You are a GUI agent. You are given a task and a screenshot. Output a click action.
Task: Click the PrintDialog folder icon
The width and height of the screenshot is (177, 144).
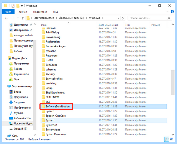pos(43,32)
